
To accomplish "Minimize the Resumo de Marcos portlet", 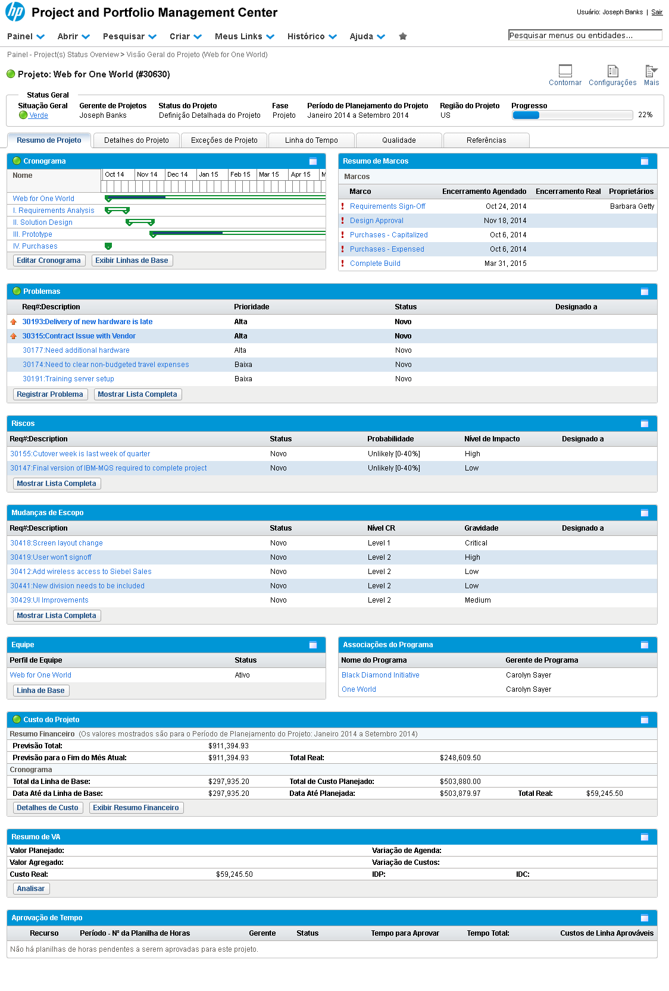I will 644,161.
